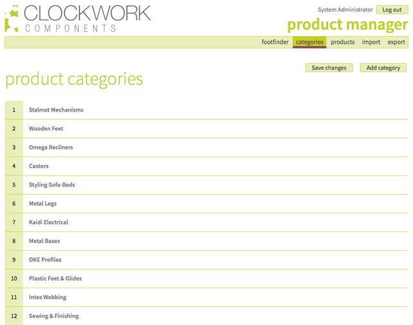Select Plastic Feet & Glides category

click(55, 279)
